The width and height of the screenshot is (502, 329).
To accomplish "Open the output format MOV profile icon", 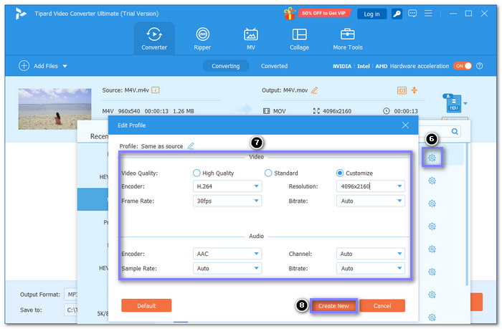I will pos(453,103).
